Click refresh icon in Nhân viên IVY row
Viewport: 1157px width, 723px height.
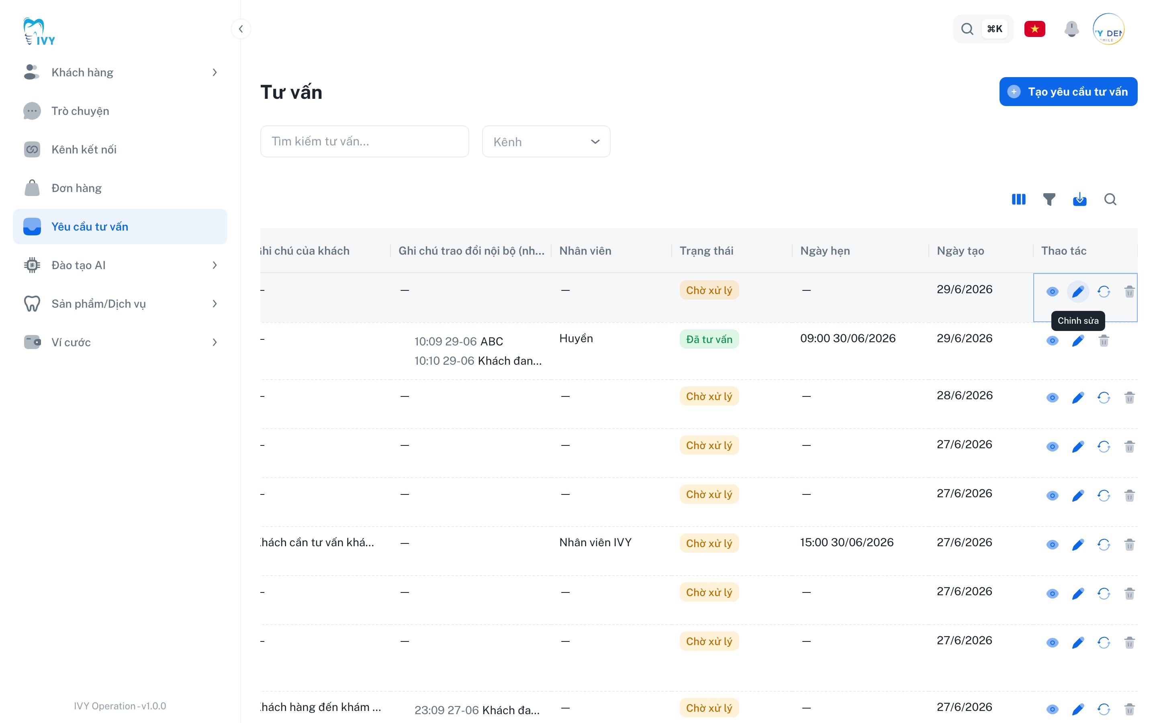(1104, 544)
